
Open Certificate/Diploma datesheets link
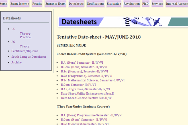coord(25,51)
